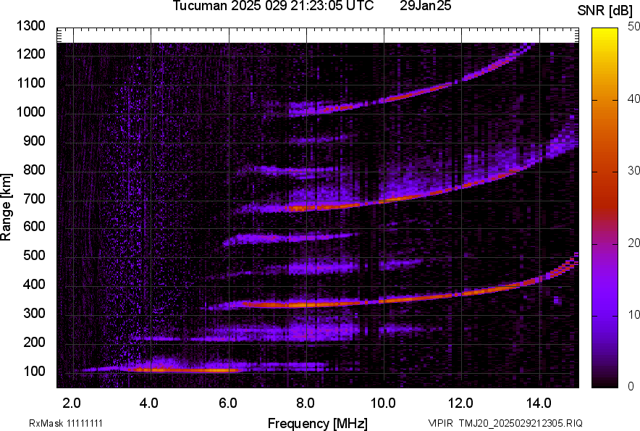Screen dimensions: 640x431
Task: Click the Frequency [MHz] axis label
Action: (x=317, y=423)
